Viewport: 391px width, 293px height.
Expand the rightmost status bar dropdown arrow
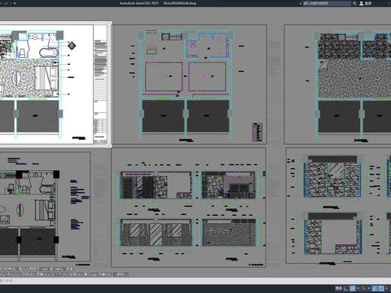(x=386, y=288)
